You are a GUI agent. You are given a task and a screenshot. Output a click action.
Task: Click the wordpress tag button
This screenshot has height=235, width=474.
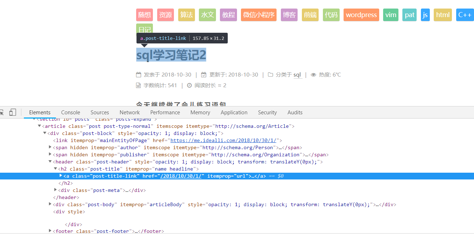(x=361, y=15)
